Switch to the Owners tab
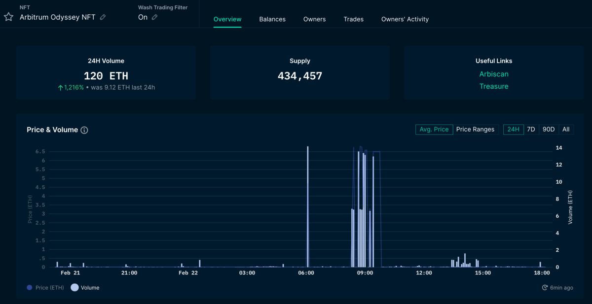Image resolution: width=592 pixels, height=304 pixels. coord(314,19)
